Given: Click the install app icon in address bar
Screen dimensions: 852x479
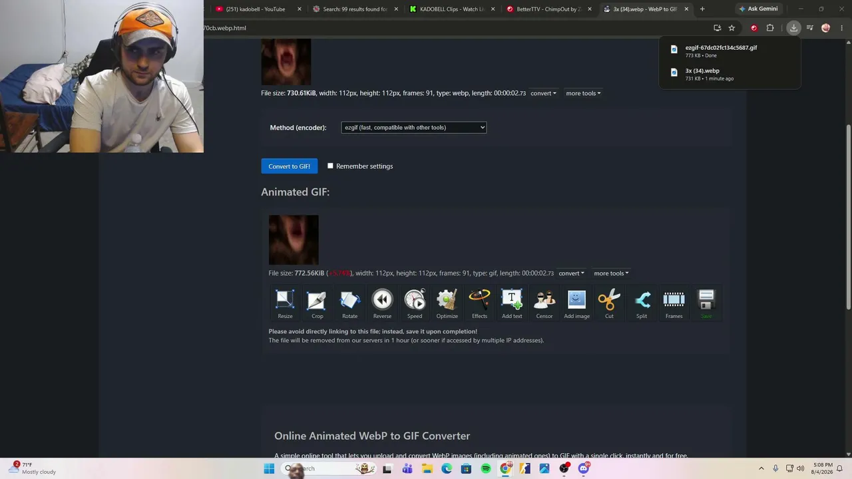Looking at the screenshot, I should [x=717, y=28].
